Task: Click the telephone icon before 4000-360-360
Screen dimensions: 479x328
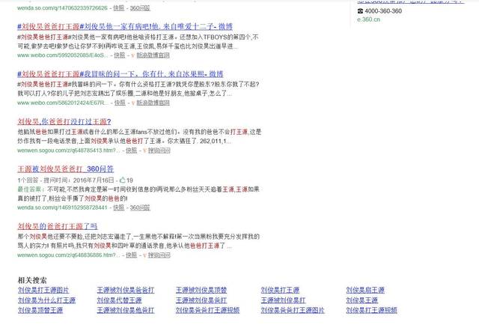Action: [360, 11]
